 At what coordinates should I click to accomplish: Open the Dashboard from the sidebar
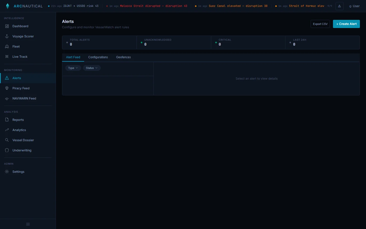7,26
